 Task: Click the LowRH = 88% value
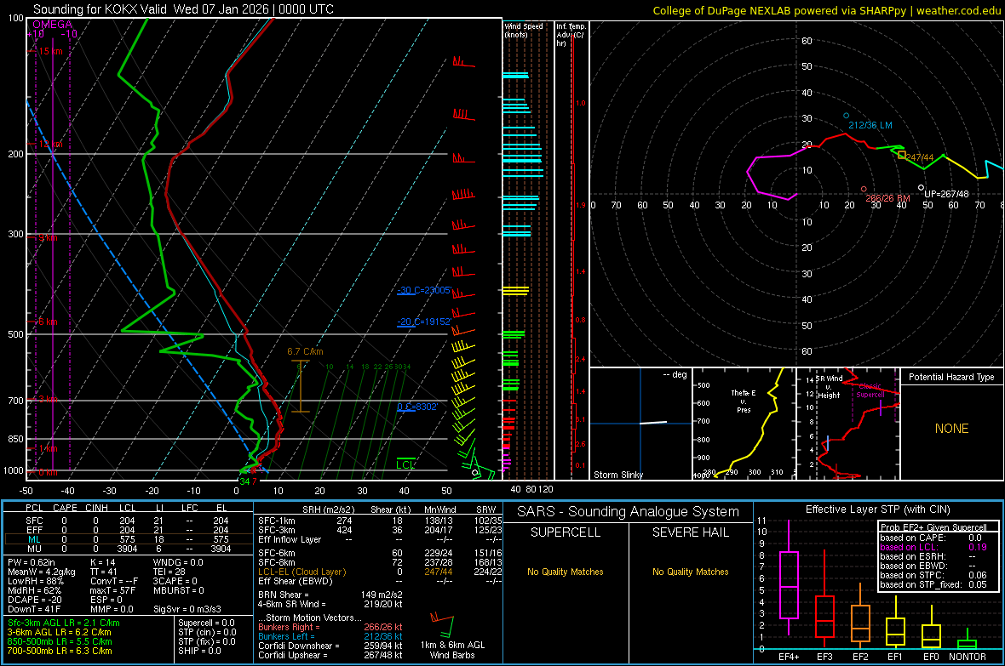click(x=36, y=582)
